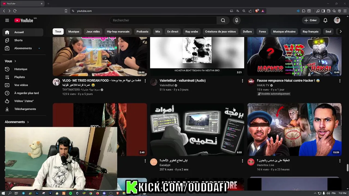Image resolution: width=349 pixels, height=196 pixels.
Task: Play the valluminati audio thumbnail
Action: [197, 57]
